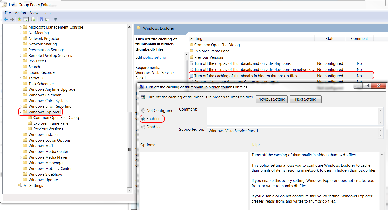Screen dimensions: 388x210
Task: Sort by the Comment column header
Action: click(x=359, y=39)
